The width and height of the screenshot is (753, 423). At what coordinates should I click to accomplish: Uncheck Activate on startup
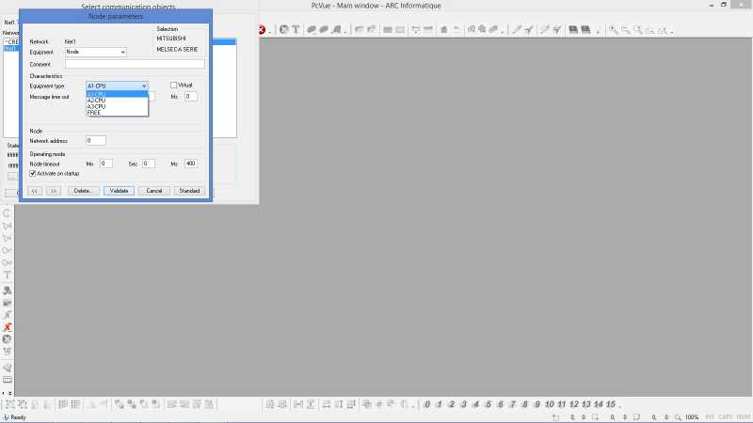[x=33, y=173]
